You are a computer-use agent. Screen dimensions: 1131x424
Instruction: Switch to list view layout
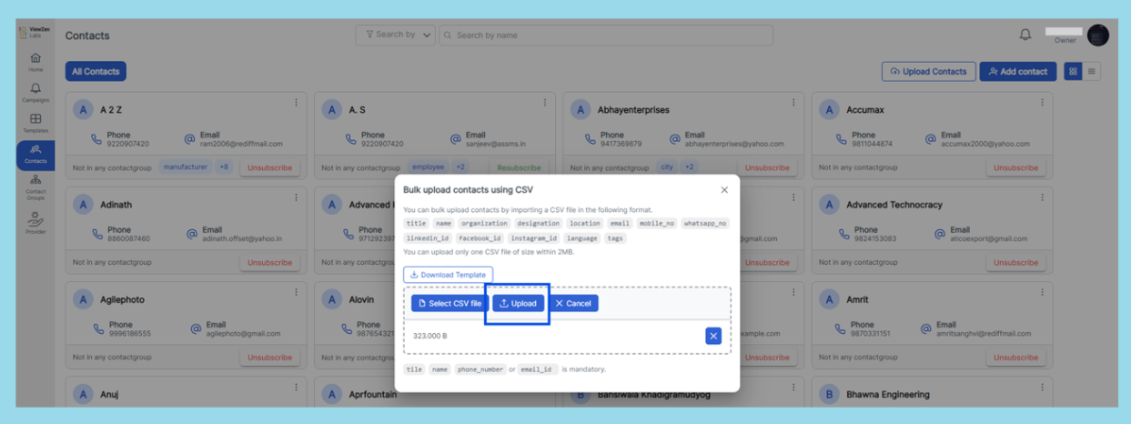[1092, 71]
